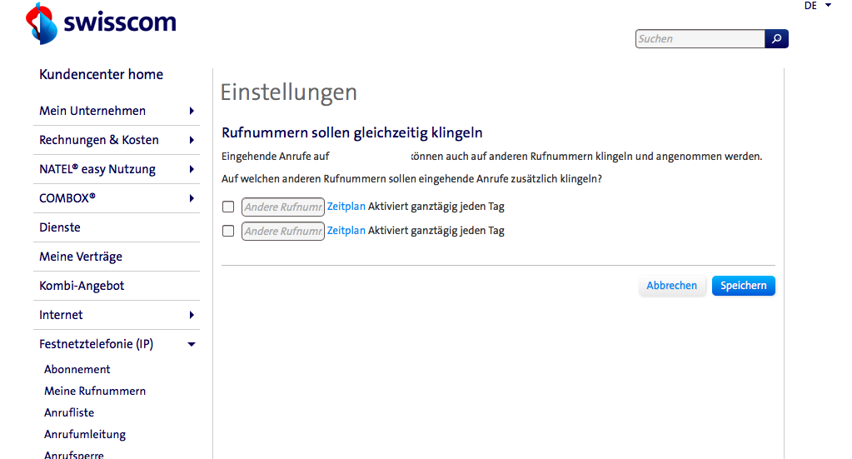This screenshot has width=852, height=459.
Task: Open the first Zeitplan link
Action: click(346, 207)
